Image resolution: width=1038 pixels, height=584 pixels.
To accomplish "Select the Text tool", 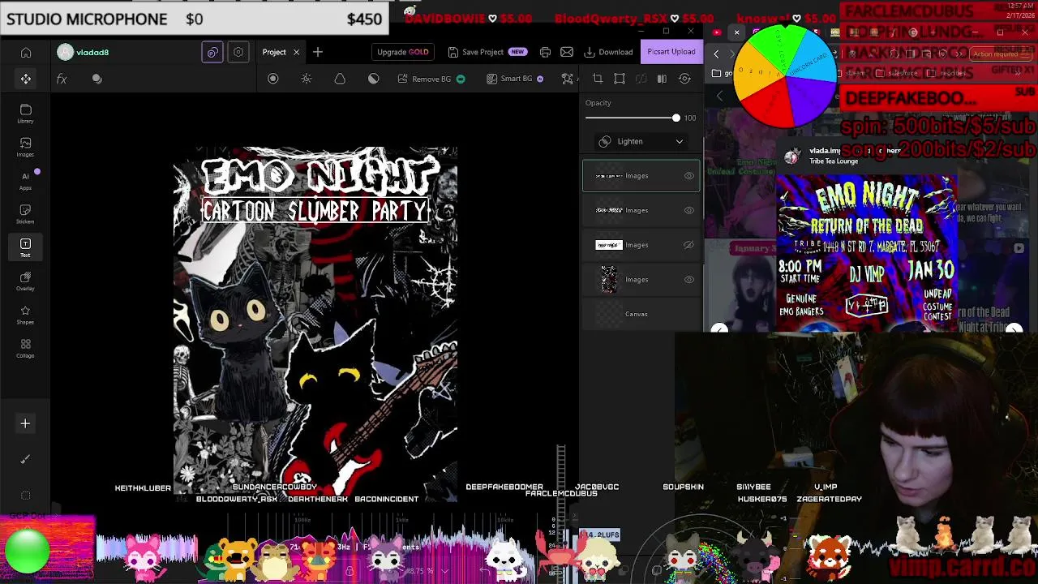I will [25, 247].
